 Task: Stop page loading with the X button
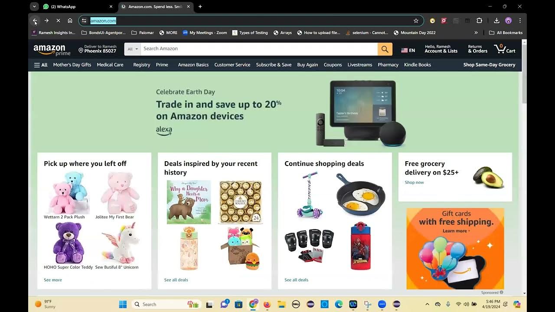pyautogui.click(x=58, y=21)
